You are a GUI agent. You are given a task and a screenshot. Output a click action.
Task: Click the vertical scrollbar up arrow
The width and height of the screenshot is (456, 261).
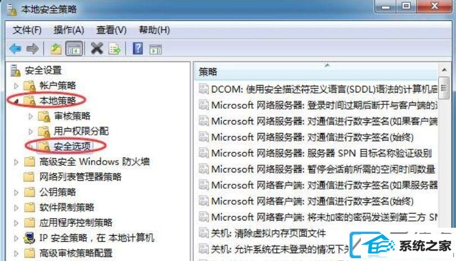[444, 70]
